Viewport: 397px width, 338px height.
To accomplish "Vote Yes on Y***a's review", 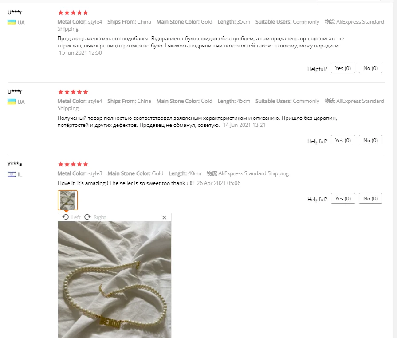I will [x=343, y=198].
